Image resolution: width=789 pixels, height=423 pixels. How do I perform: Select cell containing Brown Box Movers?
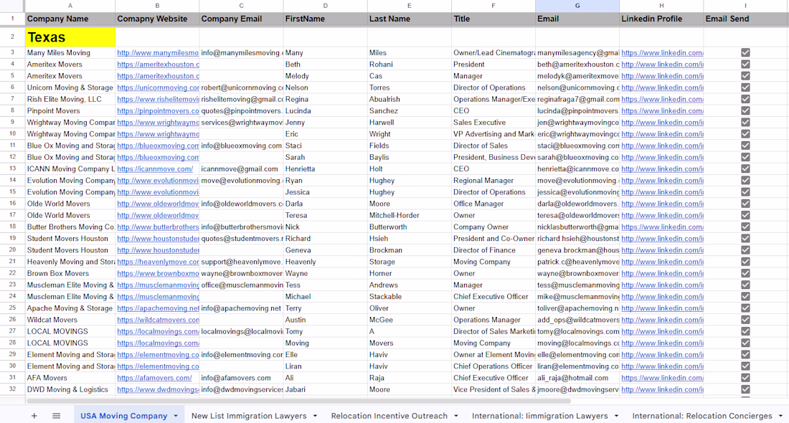pyautogui.click(x=70, y=274)
